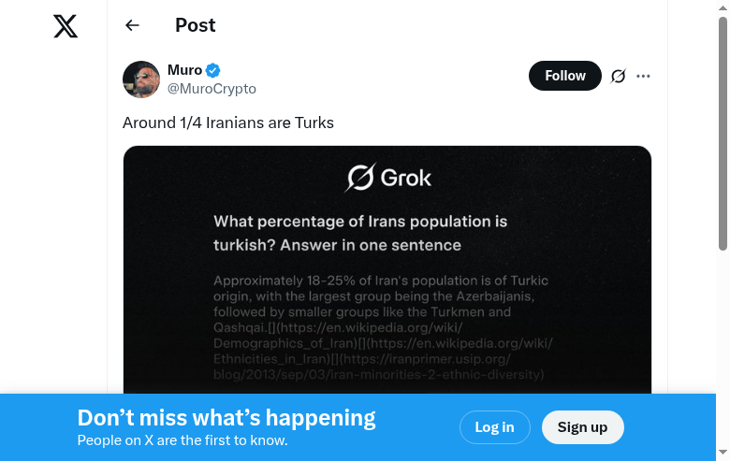Click the post text about Iranians

click(x=228, y=122)
